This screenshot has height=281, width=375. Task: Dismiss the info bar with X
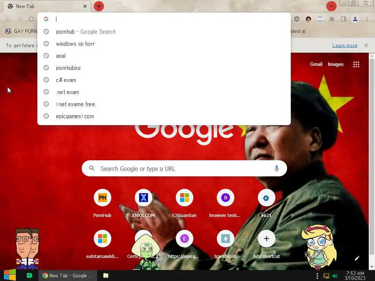(x=366, y=45)
